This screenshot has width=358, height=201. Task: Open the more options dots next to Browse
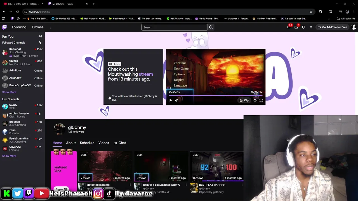51,27
